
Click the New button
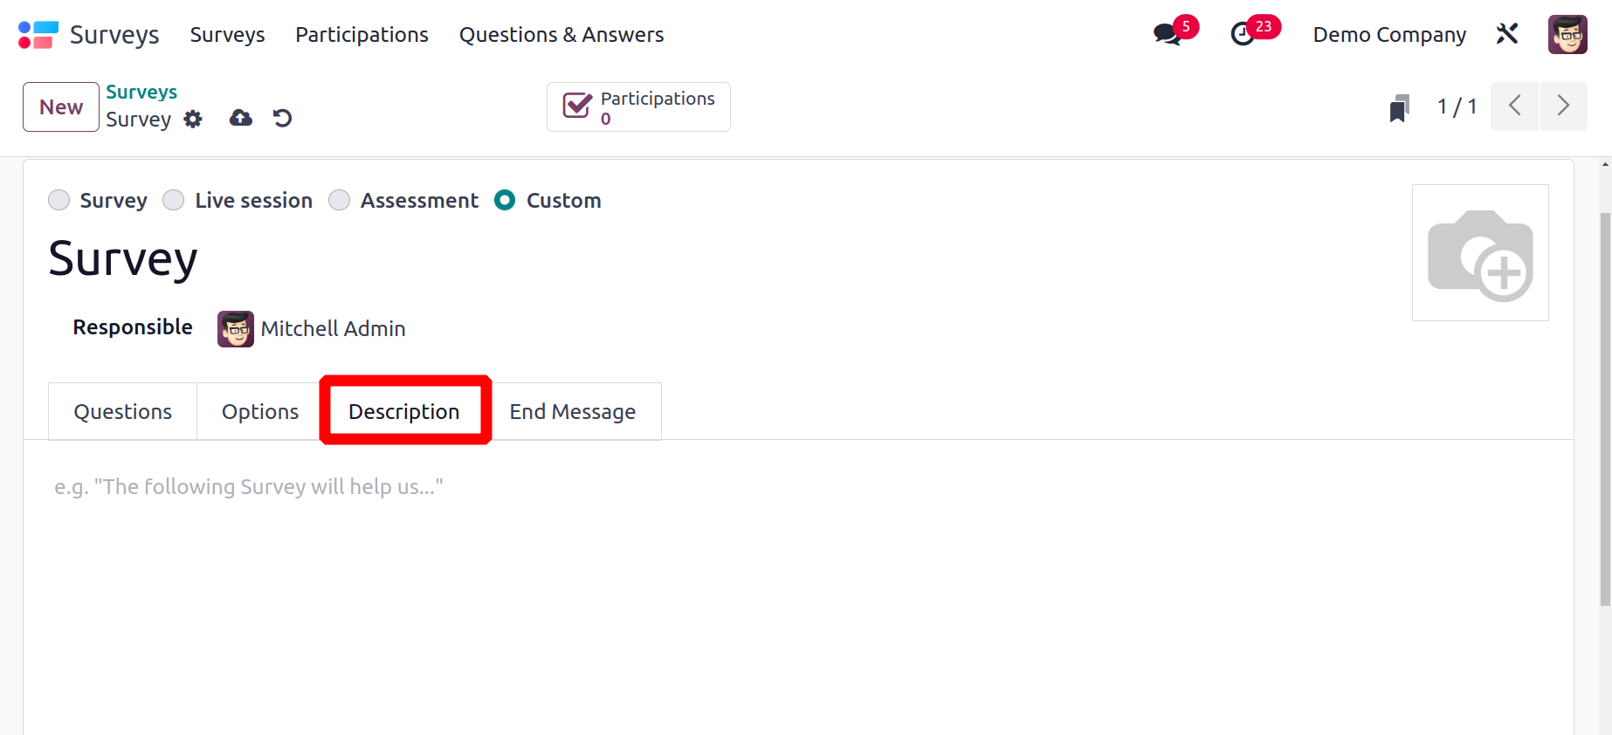pyautogui.click(x=61, y=106)
